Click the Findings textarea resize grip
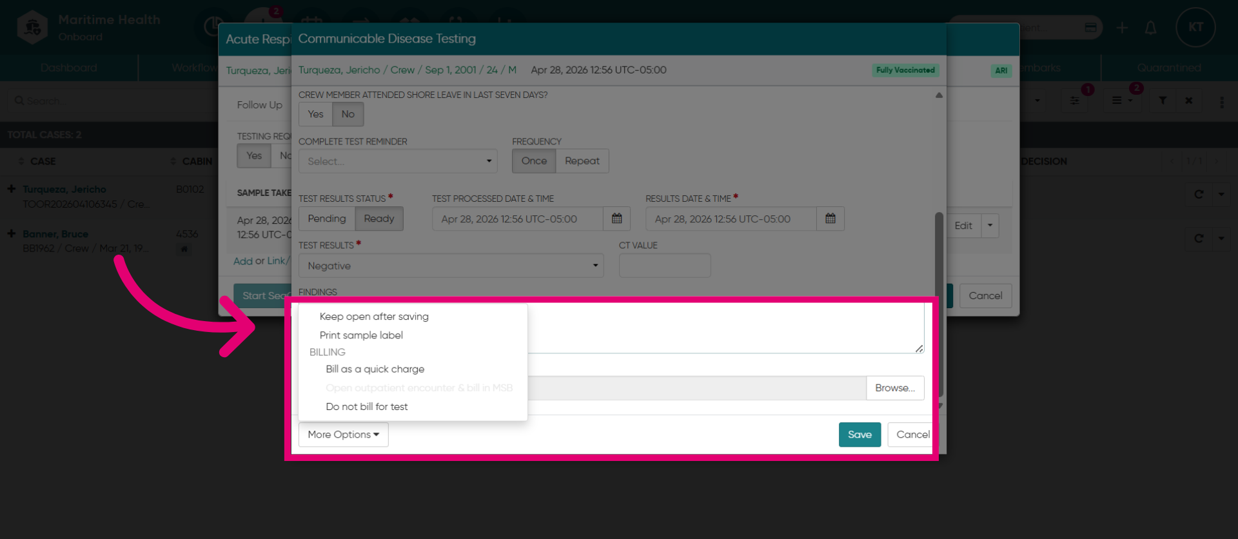 [x=919, y=348]
